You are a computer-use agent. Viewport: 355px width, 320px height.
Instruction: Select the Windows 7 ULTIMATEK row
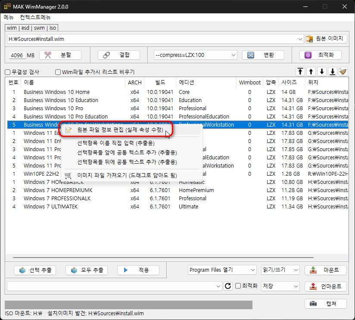[x=178, y=207]
